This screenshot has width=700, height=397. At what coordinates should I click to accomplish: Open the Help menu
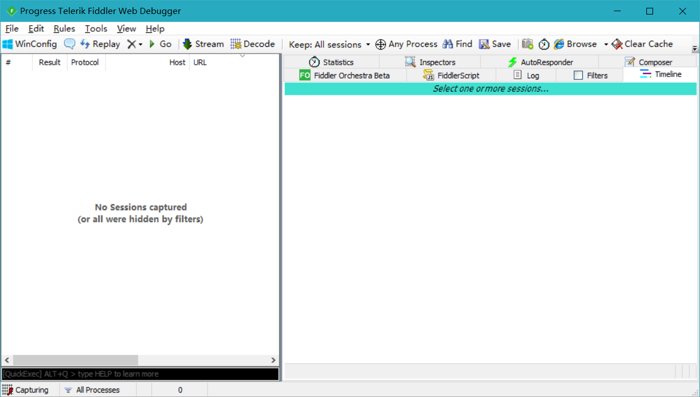pos(155,28)
